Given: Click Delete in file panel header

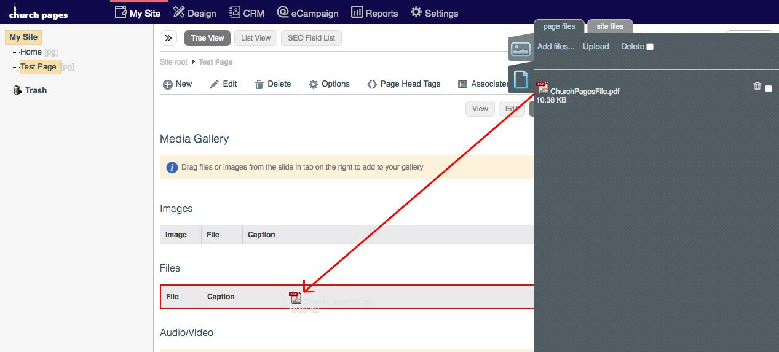Looking at the screenshot, I should point(633,46).
